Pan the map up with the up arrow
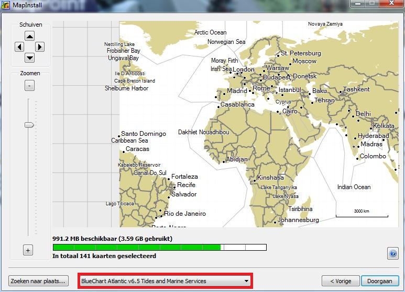Viewport: 405px width, 292px height. tap(30, 36)
